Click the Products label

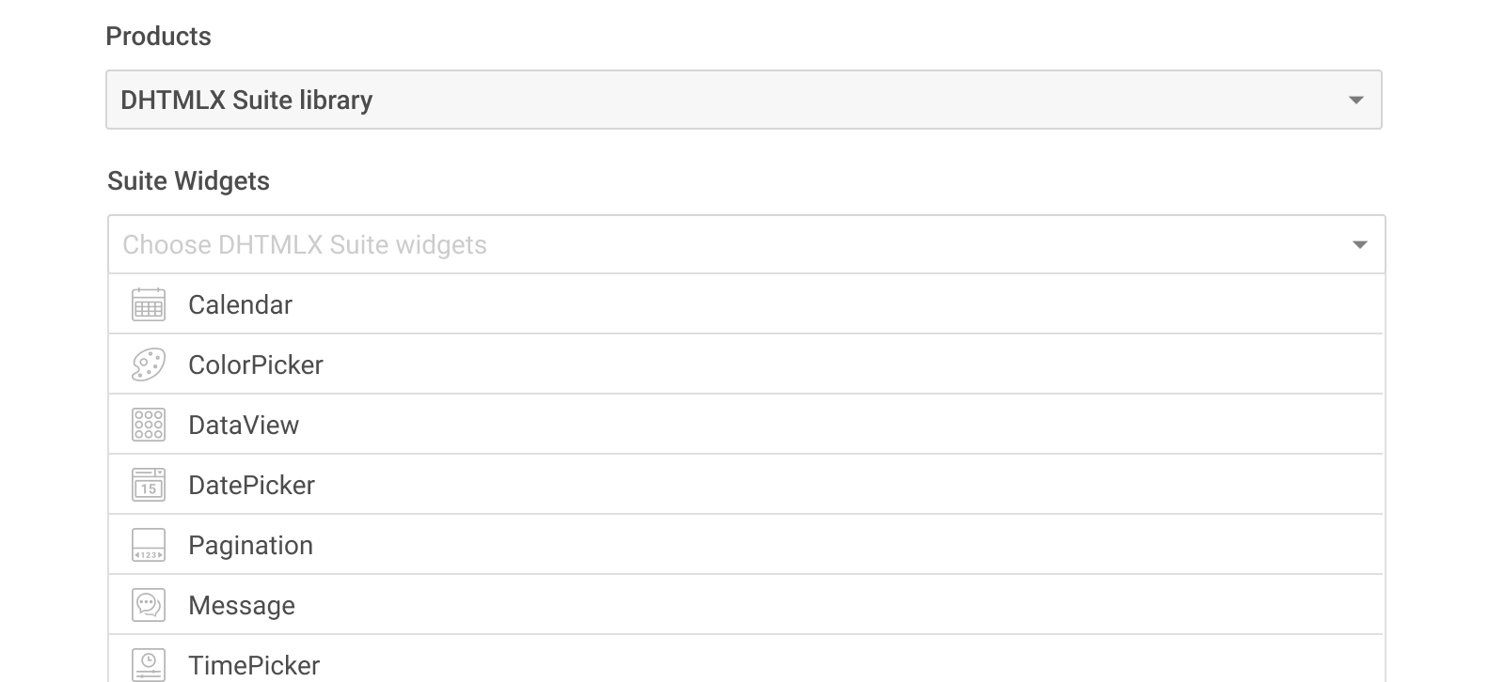[x=158, y=36]
